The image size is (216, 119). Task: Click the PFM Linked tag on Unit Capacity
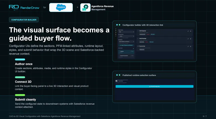pyautogui.click(x=153, y=34)
